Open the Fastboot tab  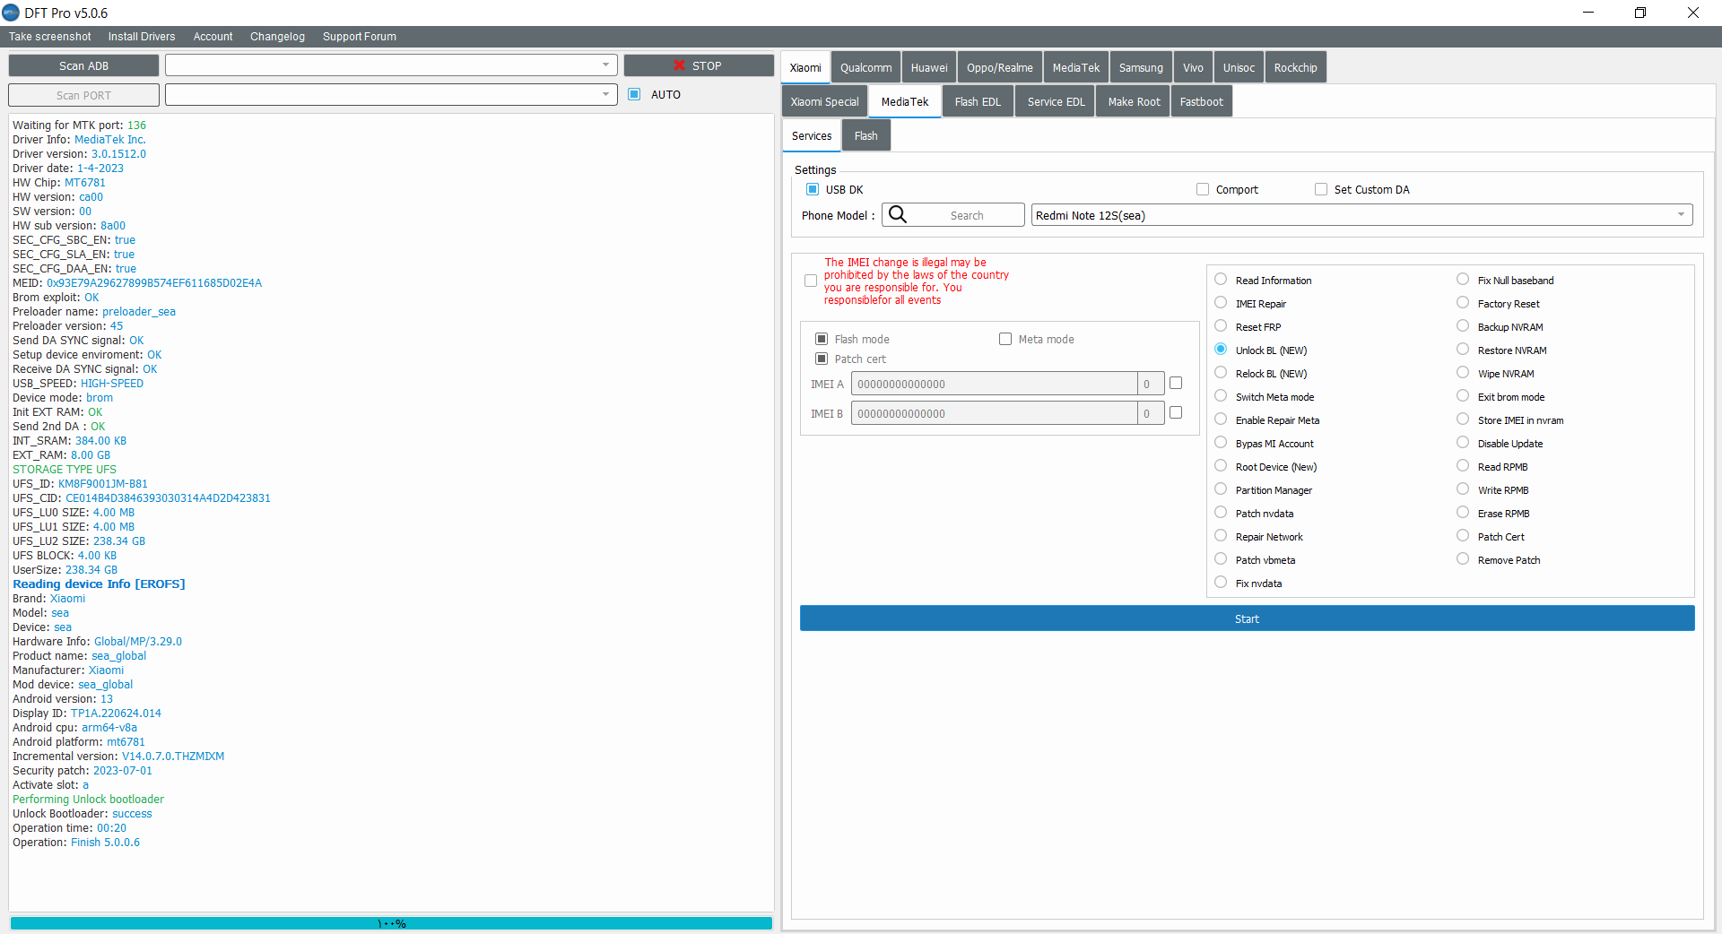point(1202,101)
